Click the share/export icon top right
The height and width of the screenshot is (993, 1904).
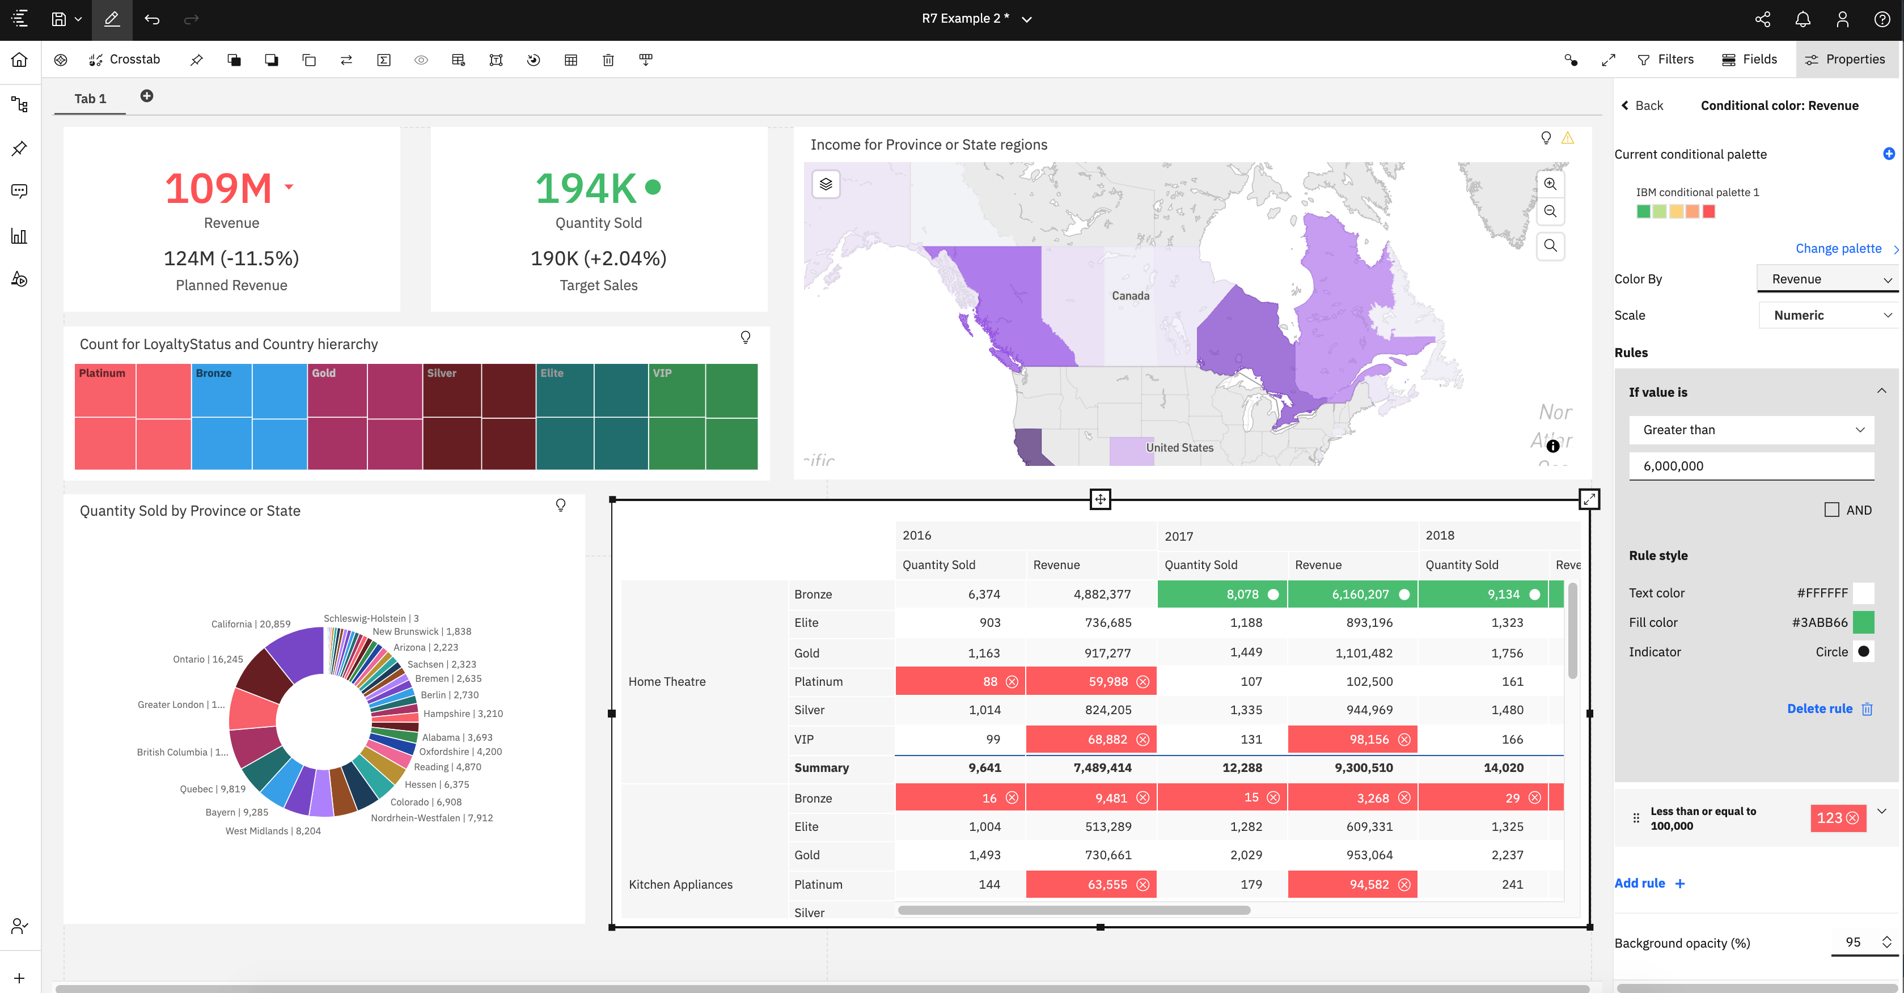[x=1762, y=19]
